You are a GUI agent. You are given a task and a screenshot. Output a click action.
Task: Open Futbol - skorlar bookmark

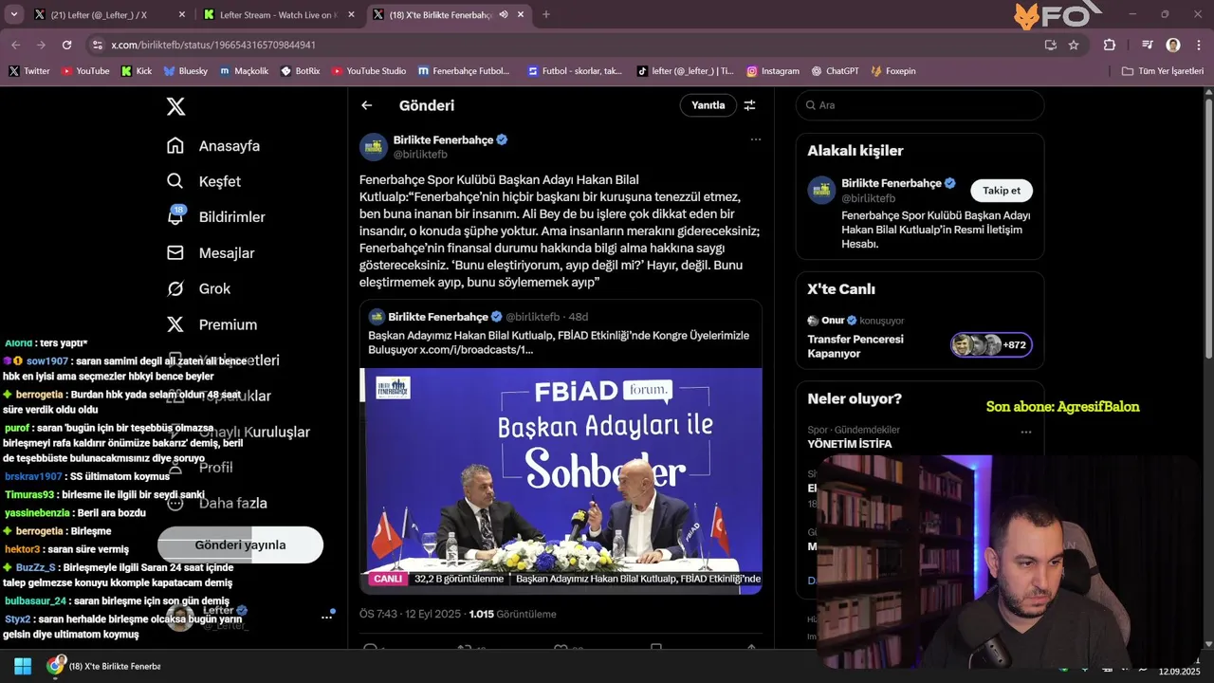coord(576,71)
